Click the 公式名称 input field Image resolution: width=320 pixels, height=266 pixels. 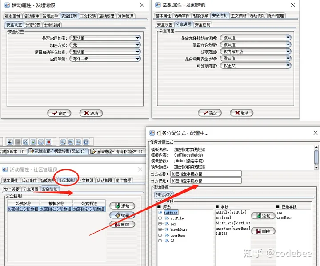pyautogui.click(x=206, y=174)
